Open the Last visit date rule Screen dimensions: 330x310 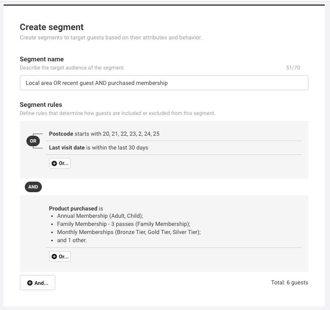coord(174,148)
